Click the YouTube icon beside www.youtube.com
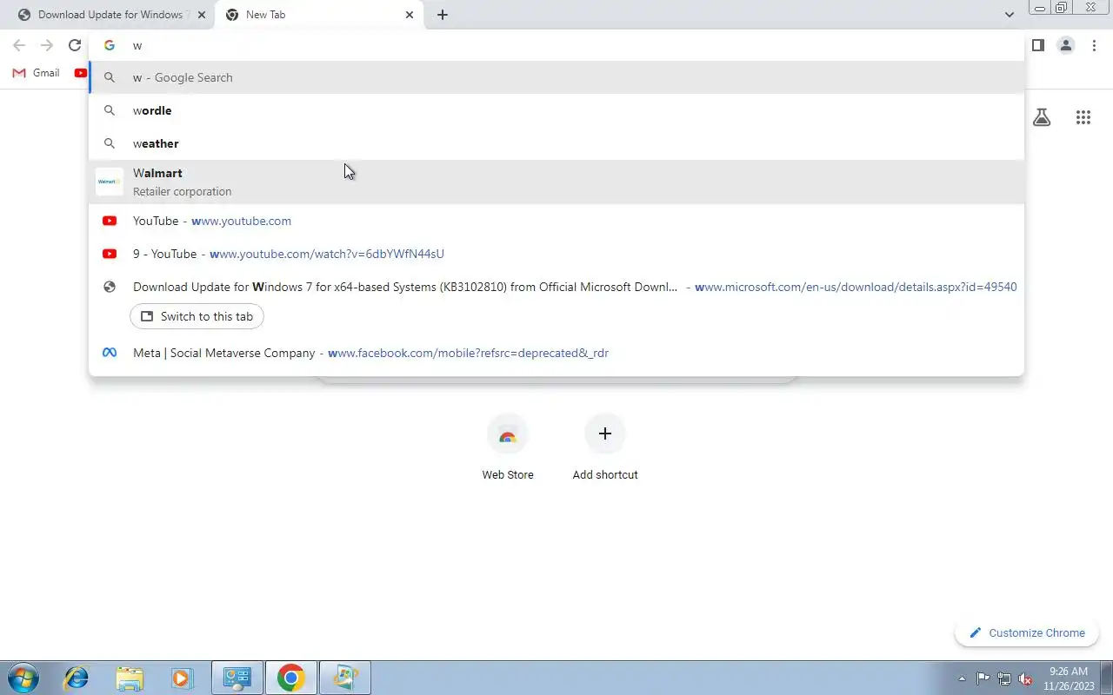The image size is (1113, 695). [x=110, y=221]
